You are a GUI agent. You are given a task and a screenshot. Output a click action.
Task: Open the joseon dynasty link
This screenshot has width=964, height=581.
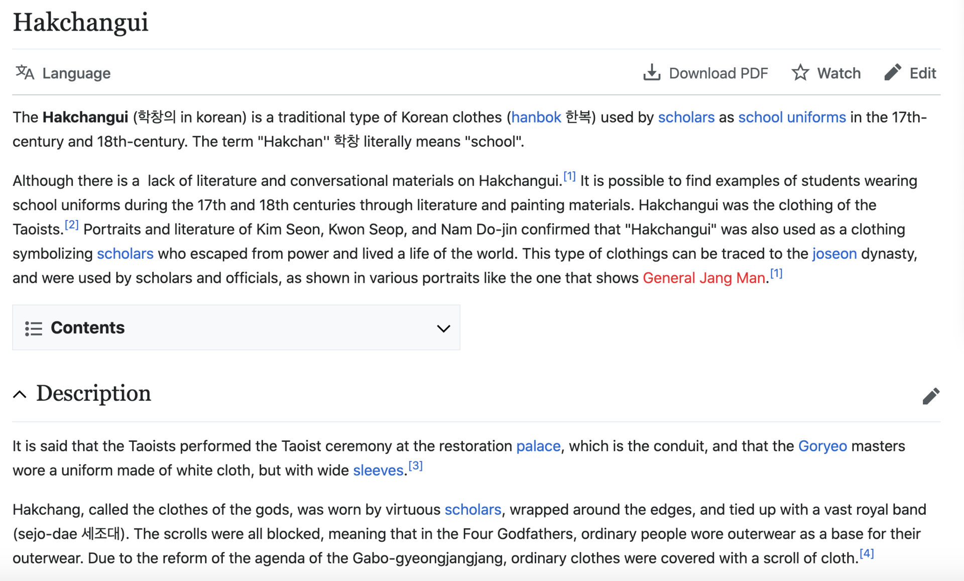pos(834,254)
